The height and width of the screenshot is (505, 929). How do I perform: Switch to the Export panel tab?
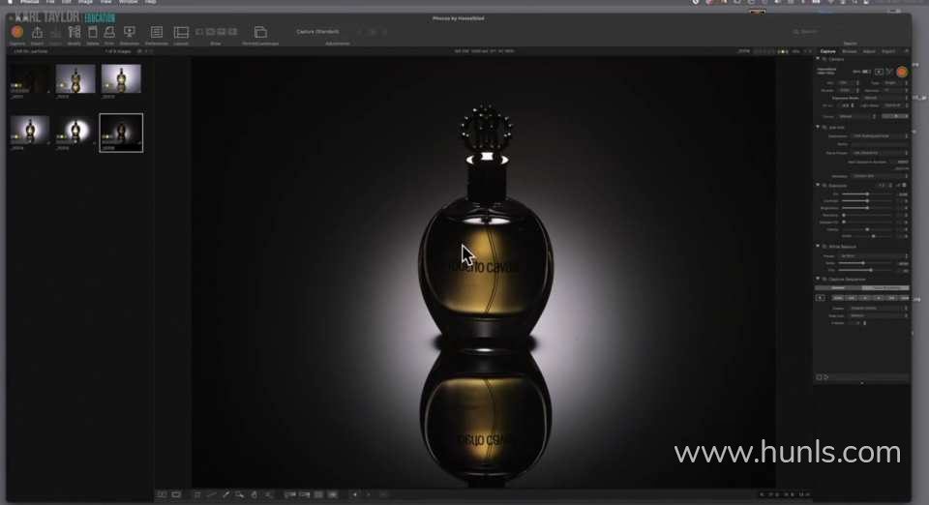pos(888,51)
